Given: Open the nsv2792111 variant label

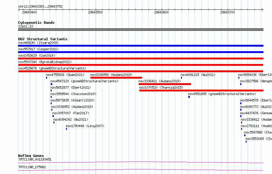Looking at the screenshot, I should [x=256, y=126].
